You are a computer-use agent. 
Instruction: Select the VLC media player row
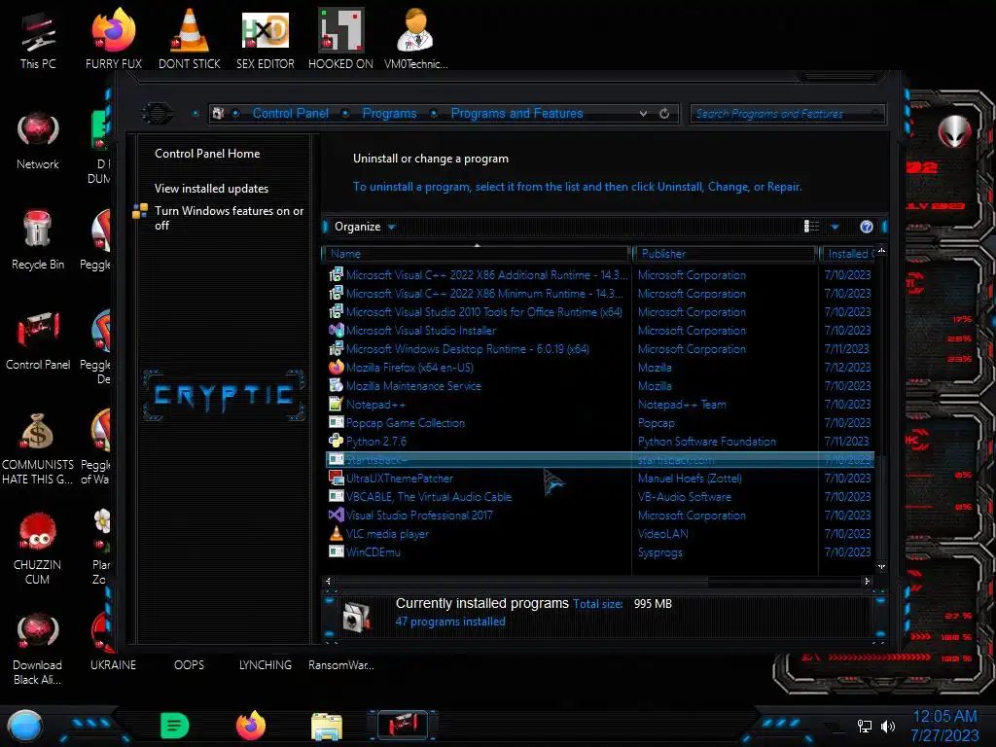(x=600, y=534)
